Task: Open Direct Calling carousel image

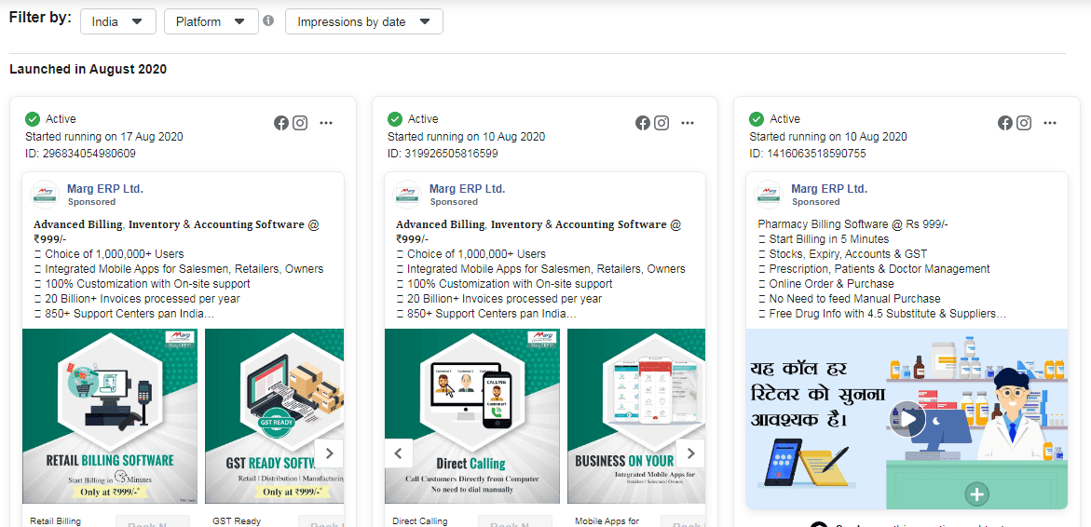Action: point(472,416)
